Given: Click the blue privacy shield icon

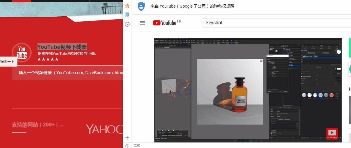Looking at the screenshot, I should coord(141,6).
